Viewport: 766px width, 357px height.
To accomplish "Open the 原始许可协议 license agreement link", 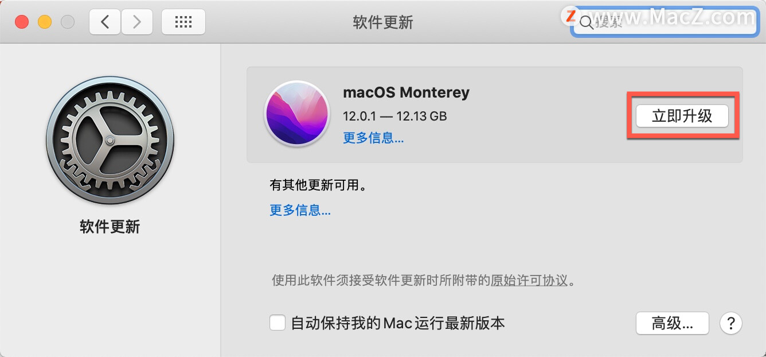I will [529, 281].
